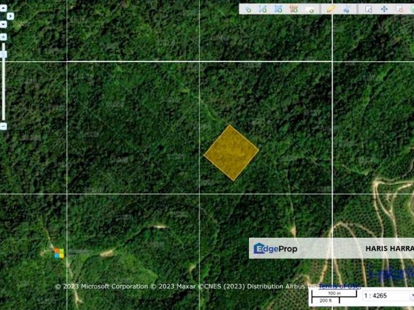The width and height of the screenshot is (414, 310).
Task: Click the identify tool next to pan
Action: 400,9
